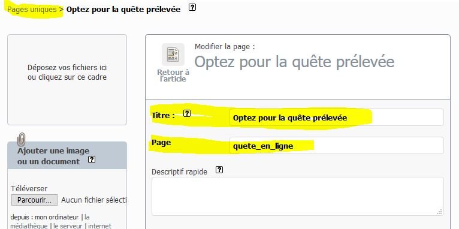Open help icon next to Titre label
The height and width of the screenshot is (229, 459).
(187, 114)
